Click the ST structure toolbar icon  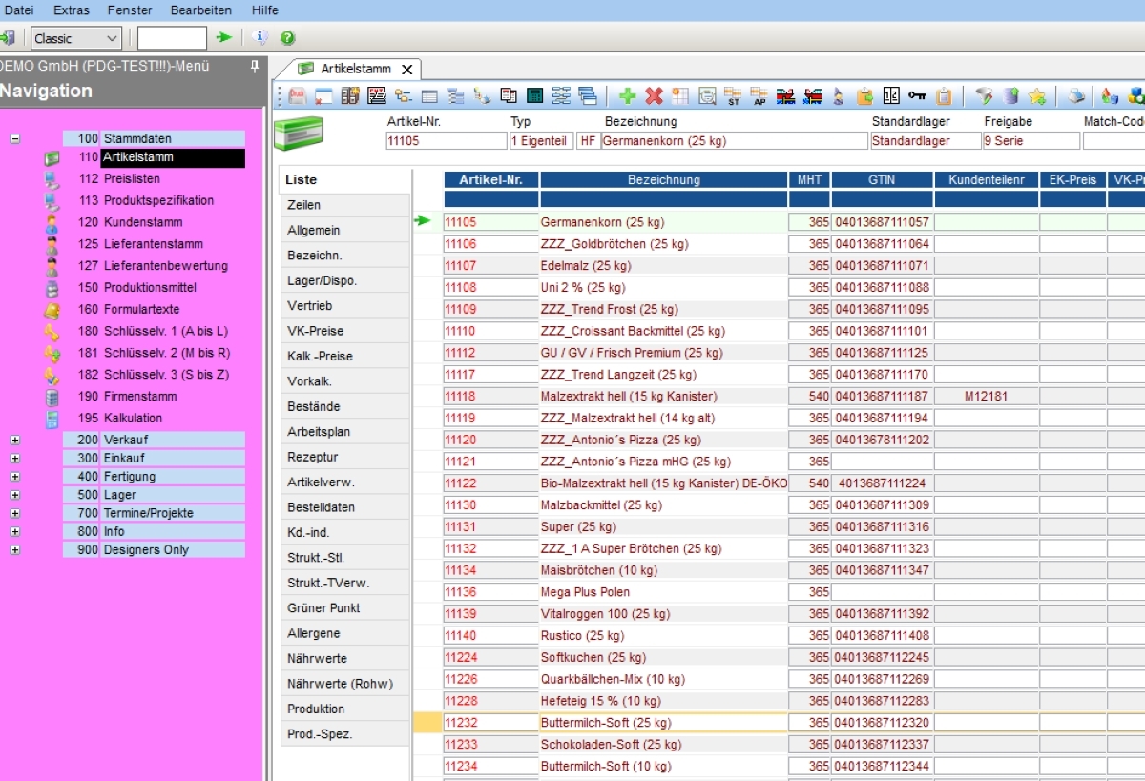point(734,95)
